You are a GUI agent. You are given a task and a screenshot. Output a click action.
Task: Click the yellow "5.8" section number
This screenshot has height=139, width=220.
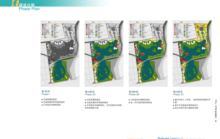pyautogui.click(x=15, y=3)
